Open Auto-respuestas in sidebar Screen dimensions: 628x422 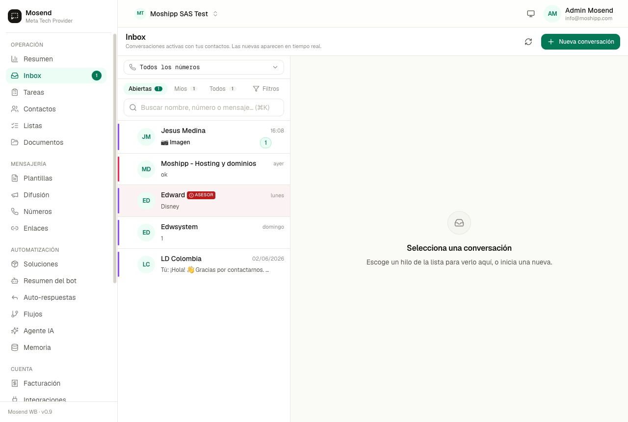point(56,297)
